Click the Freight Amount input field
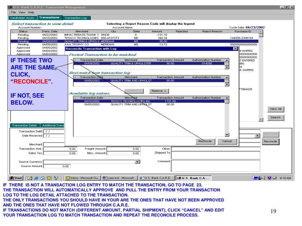 click(124, 149)
